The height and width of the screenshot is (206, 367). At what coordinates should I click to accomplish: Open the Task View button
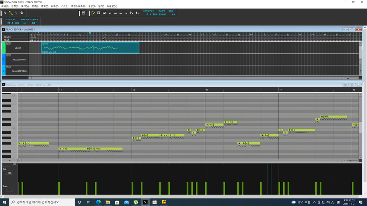coord(89,202)
